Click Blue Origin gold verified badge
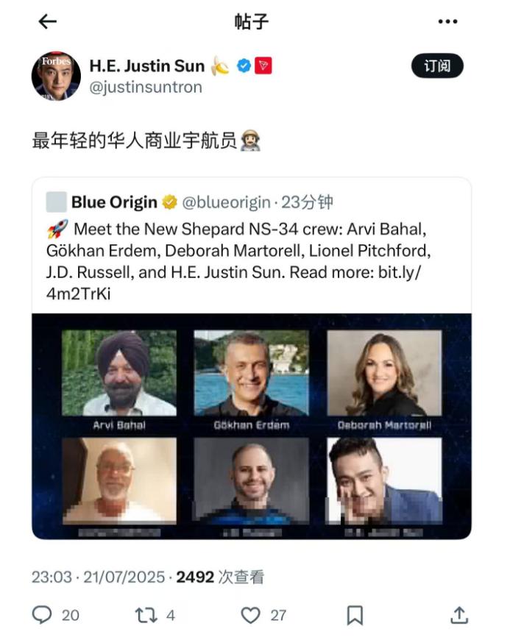 click(x=170, y=202)
